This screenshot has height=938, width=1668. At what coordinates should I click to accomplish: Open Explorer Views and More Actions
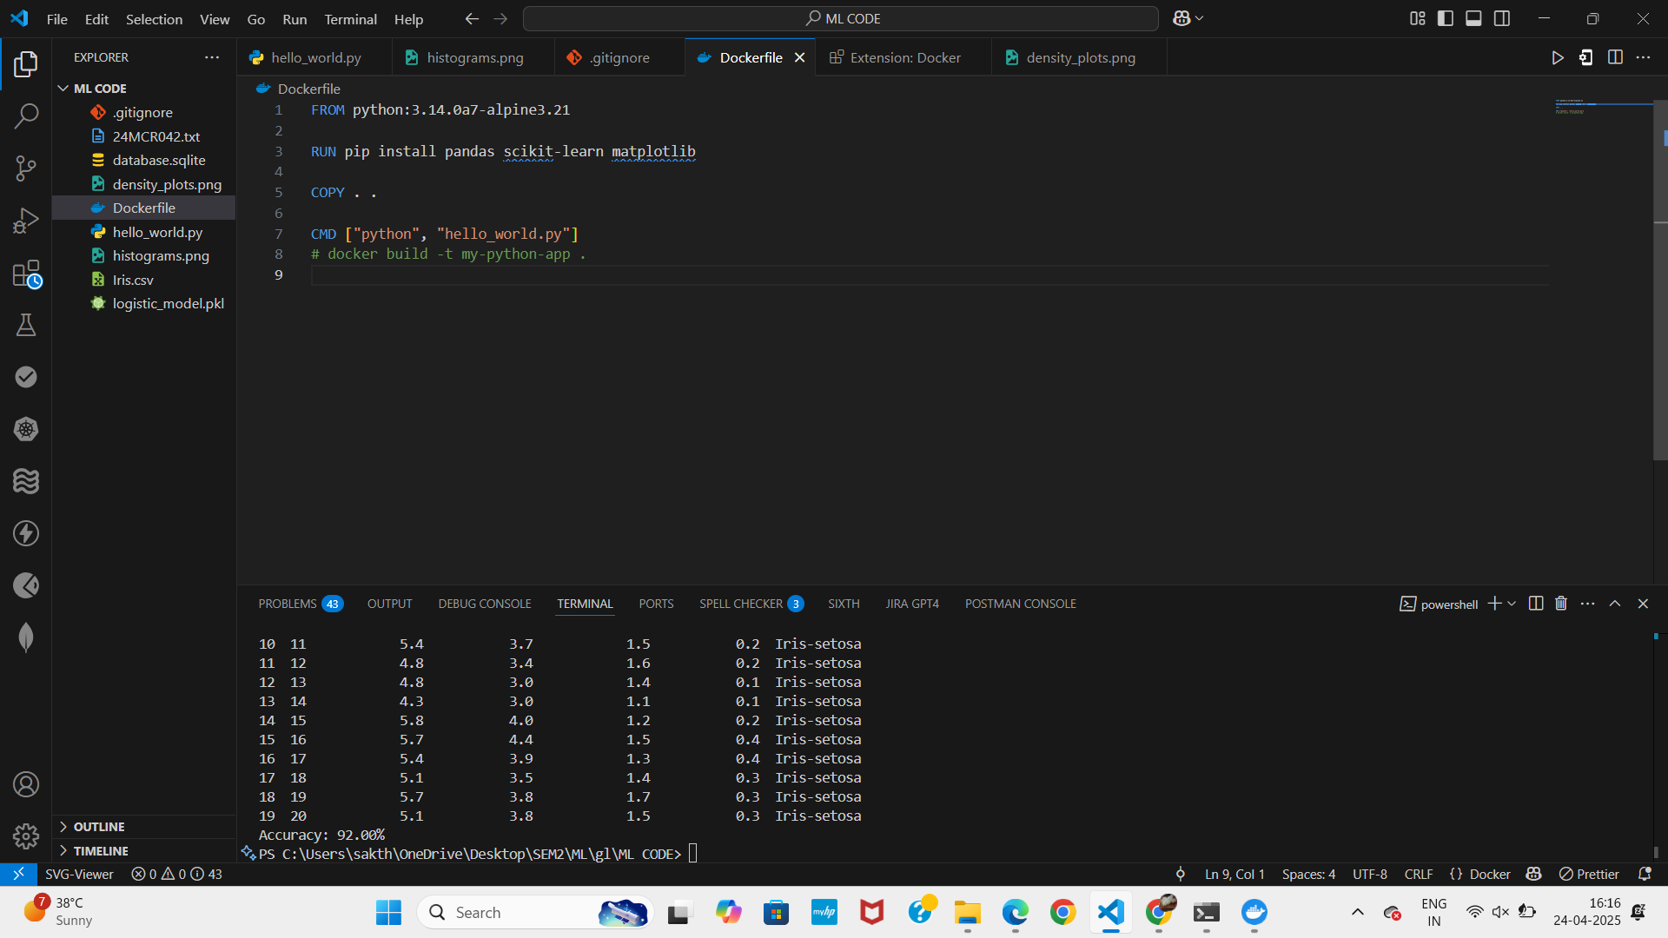tap(212, 57)
